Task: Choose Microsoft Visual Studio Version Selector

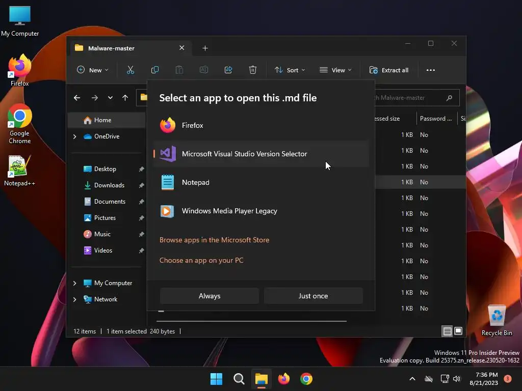Action: pyautogui.click(x=262, y=154)
